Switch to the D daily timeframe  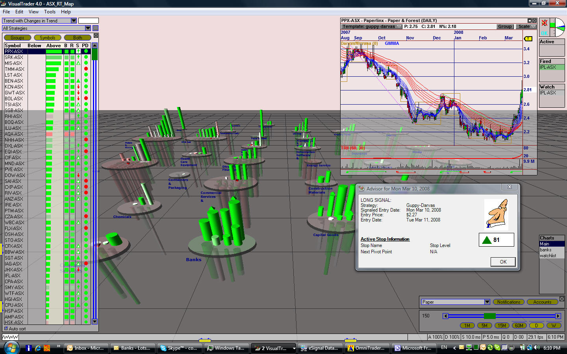click(x=536, y=326)
